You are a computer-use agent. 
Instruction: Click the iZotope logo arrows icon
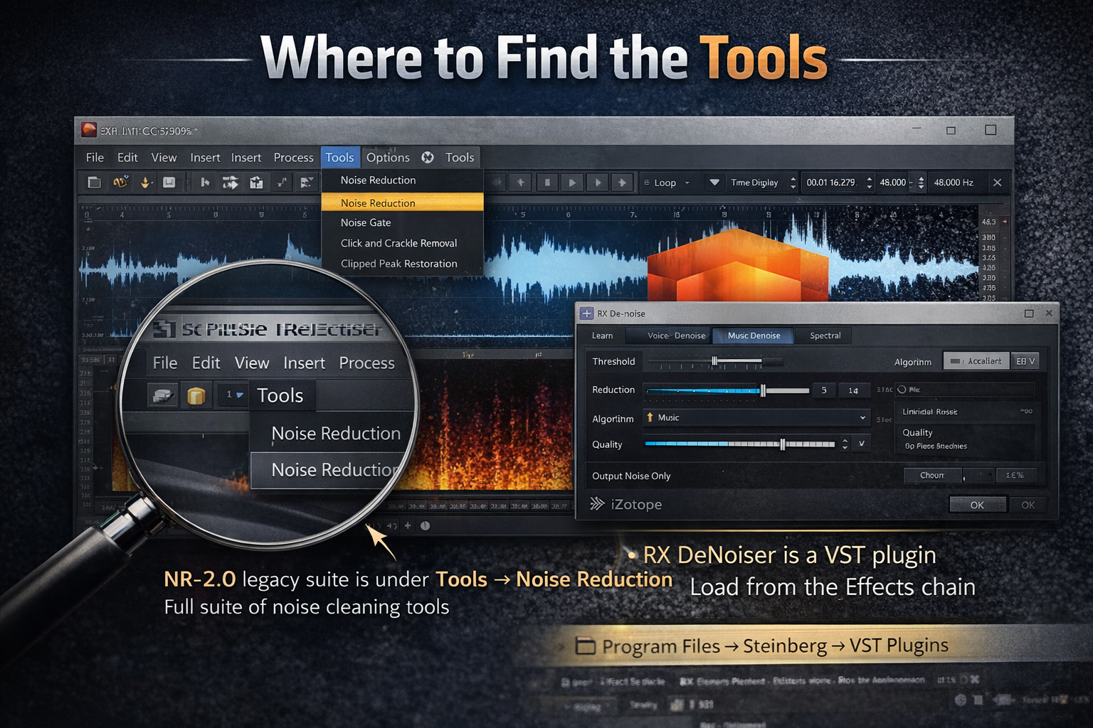[x=597, y=504]
